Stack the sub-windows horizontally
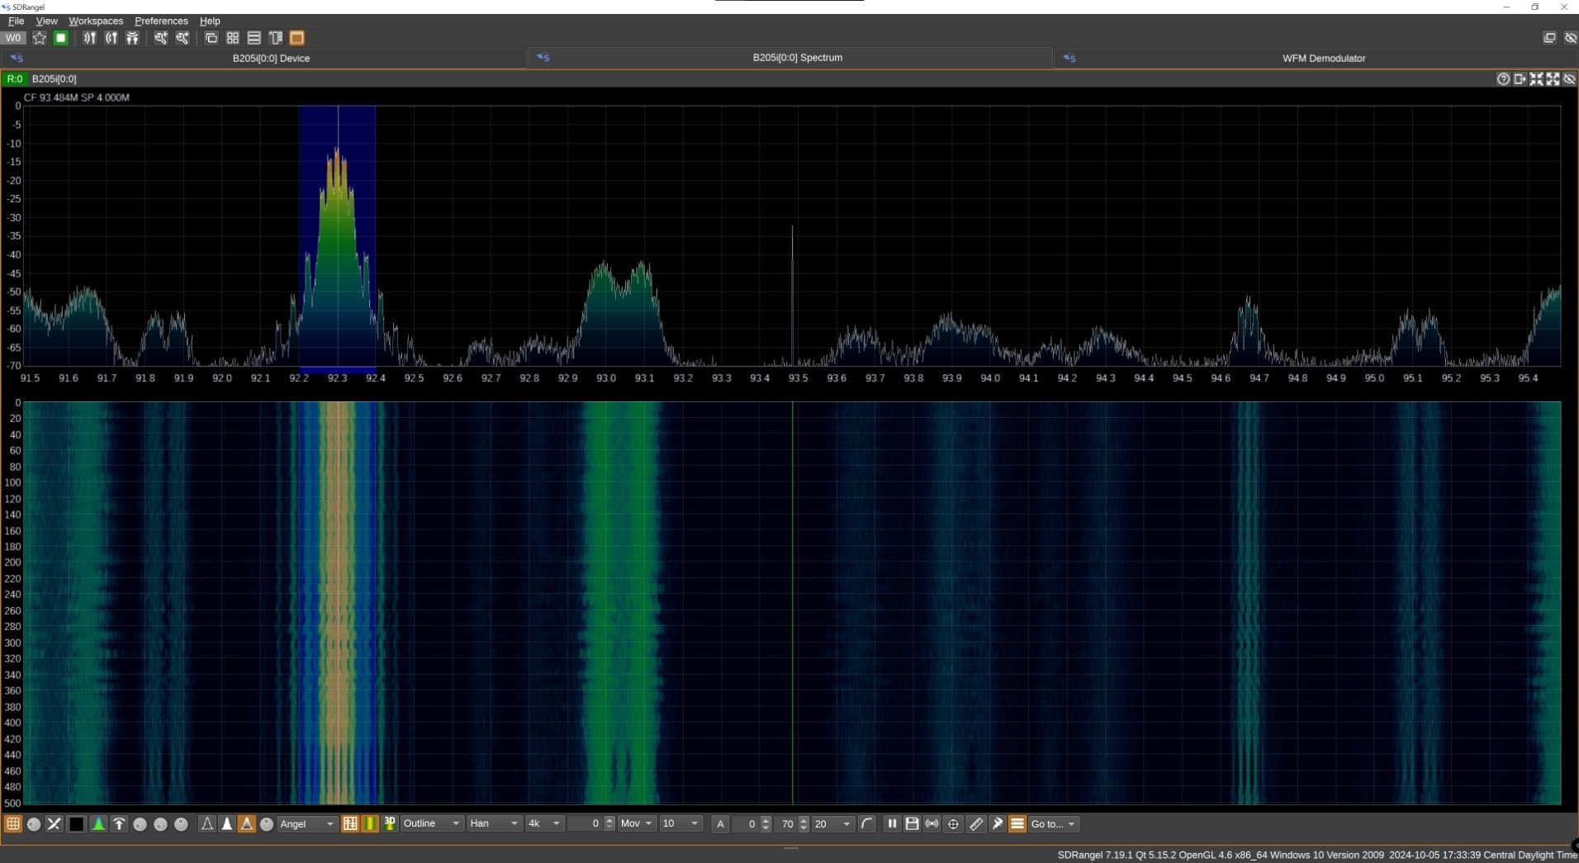The height and width of the screenshot is (863, 1579). (254, 38)
